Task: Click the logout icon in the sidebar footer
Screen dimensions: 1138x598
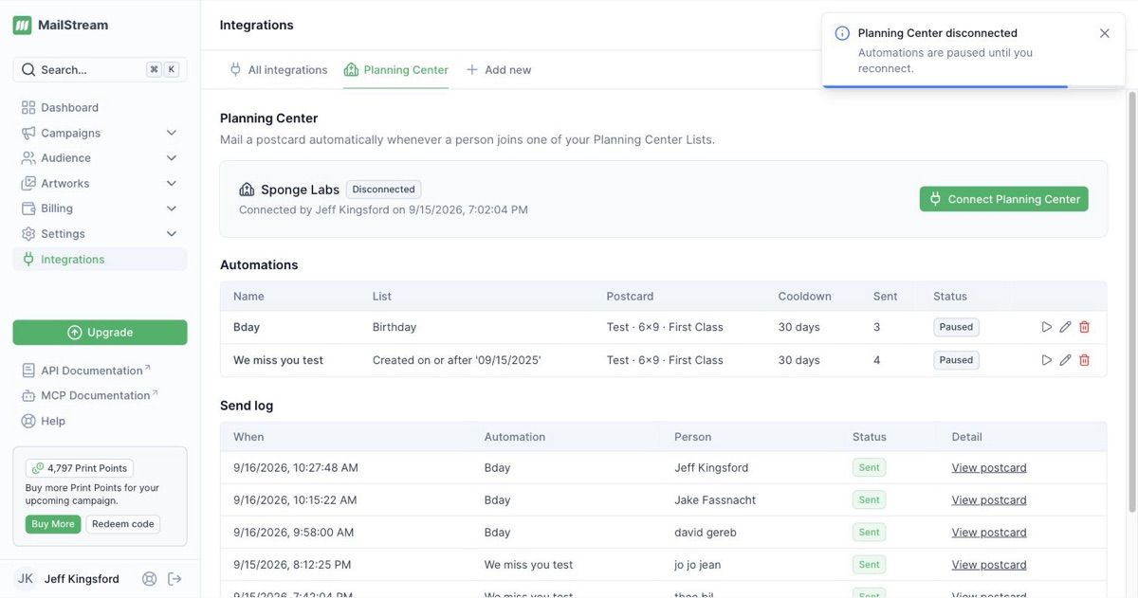Action: 174,579
